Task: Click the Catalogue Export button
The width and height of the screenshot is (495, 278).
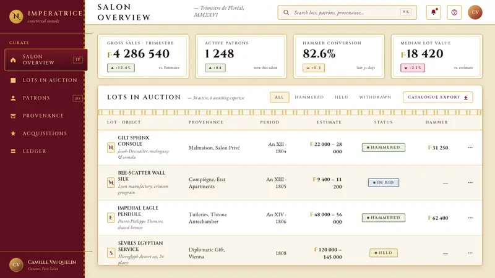Action: point(438,97)
